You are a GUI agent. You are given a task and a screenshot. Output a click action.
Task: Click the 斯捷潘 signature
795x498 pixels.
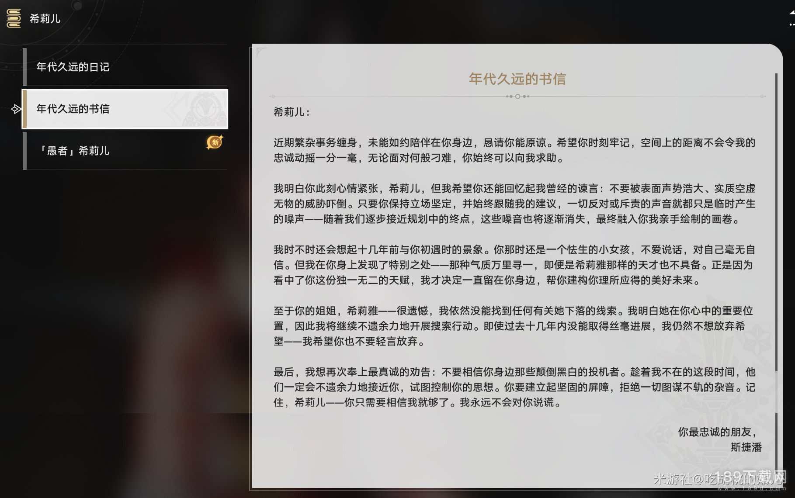[746, 447]
